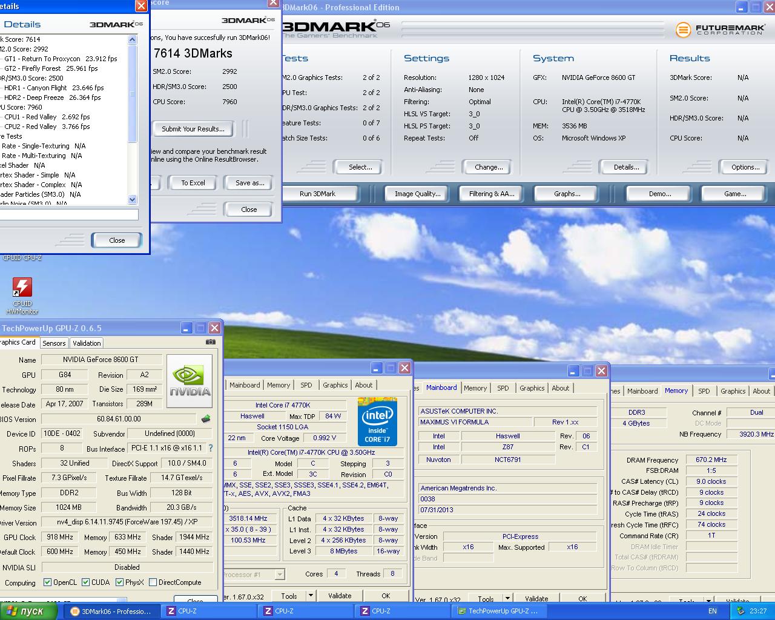Click the scrollbar thumb in 3DMark Details list
Image resolution: width=775 pixels, height=620 pixels.
[133, 94]
